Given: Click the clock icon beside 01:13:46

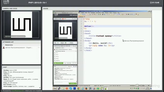Looking at the screenshot, I should 151,3.
